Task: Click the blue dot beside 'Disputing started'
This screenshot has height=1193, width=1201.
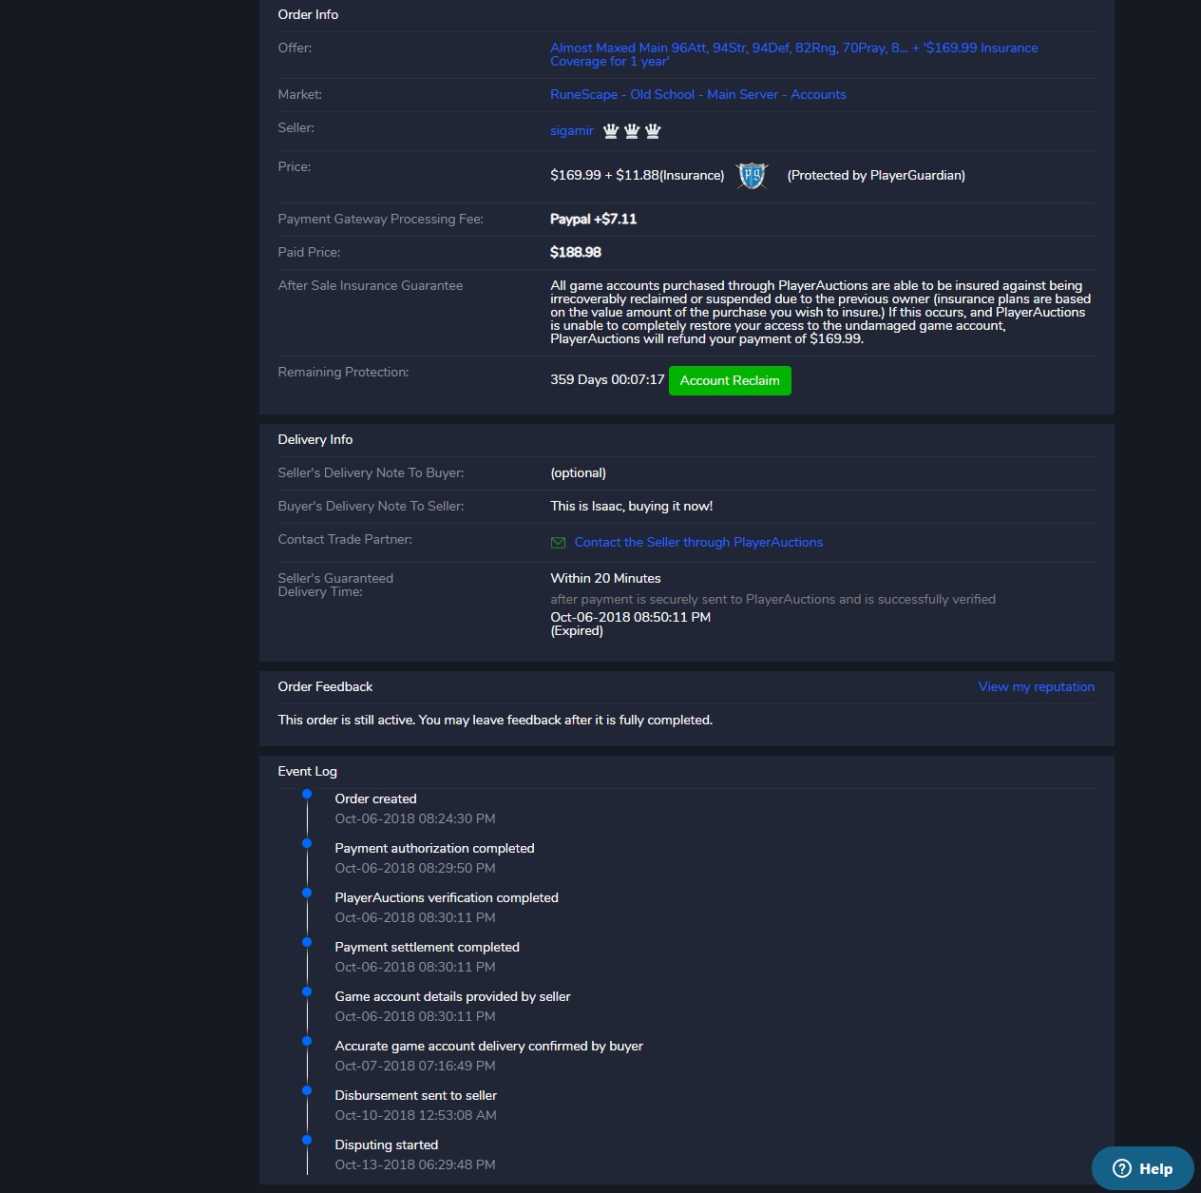Action: click(306, 1140)
